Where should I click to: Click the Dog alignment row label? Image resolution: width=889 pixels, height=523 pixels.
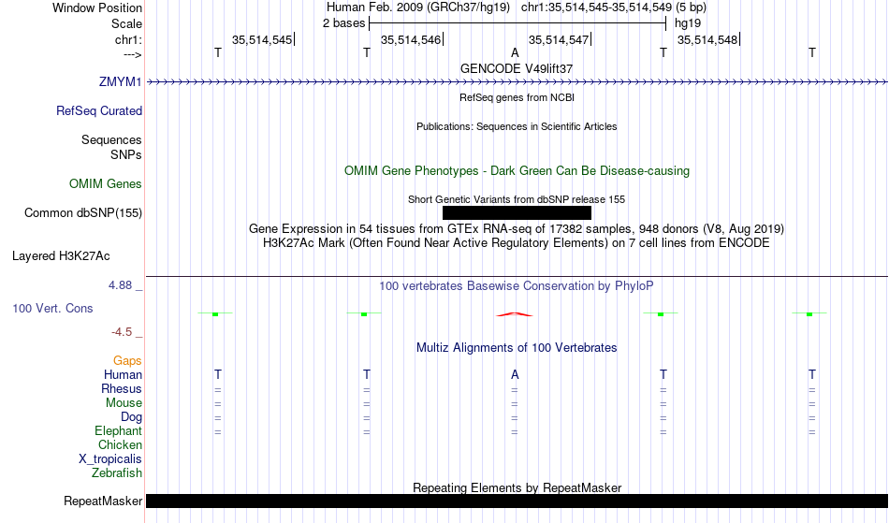pos(132,417)
